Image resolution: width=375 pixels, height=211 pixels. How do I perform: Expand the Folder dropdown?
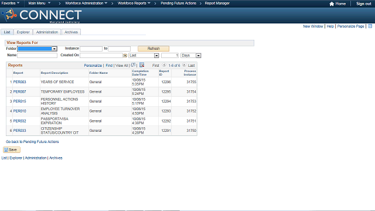(37, 49)
